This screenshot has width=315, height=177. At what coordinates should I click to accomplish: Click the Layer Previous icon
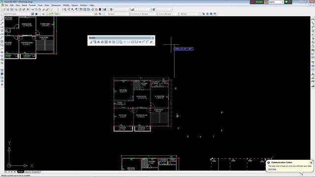point(100,14)
